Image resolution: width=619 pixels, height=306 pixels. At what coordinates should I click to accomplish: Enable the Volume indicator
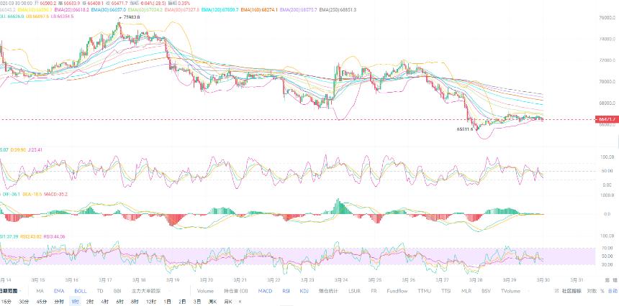coord(205,291)
